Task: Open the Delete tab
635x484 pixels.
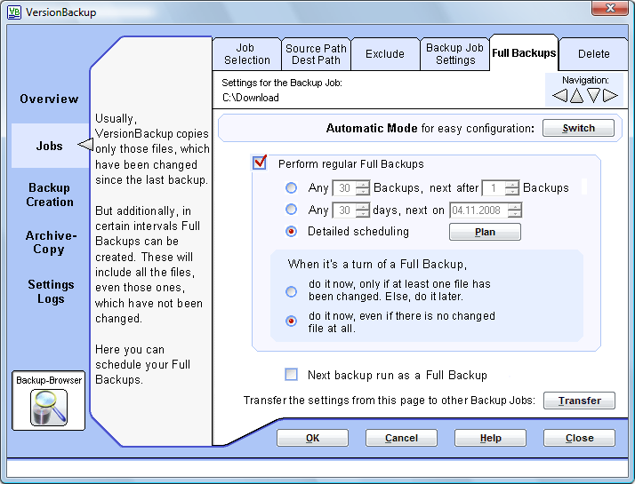Action: [594, 54]
